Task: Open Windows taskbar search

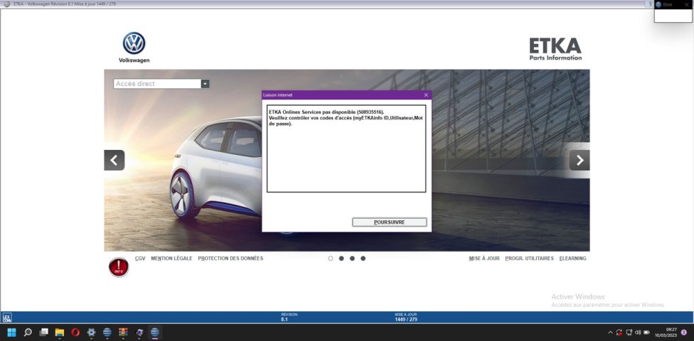Action: [x=28, y=332]
